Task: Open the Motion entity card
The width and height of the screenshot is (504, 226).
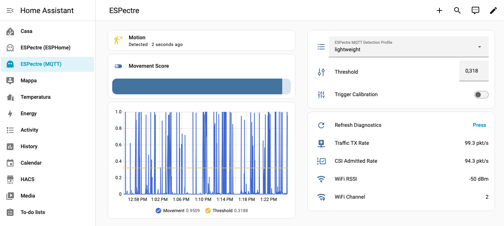Action: 202,40
